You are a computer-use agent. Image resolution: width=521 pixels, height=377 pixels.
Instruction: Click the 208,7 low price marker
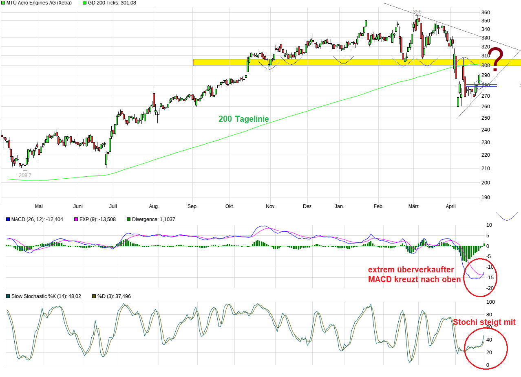(x=25, y=175)
